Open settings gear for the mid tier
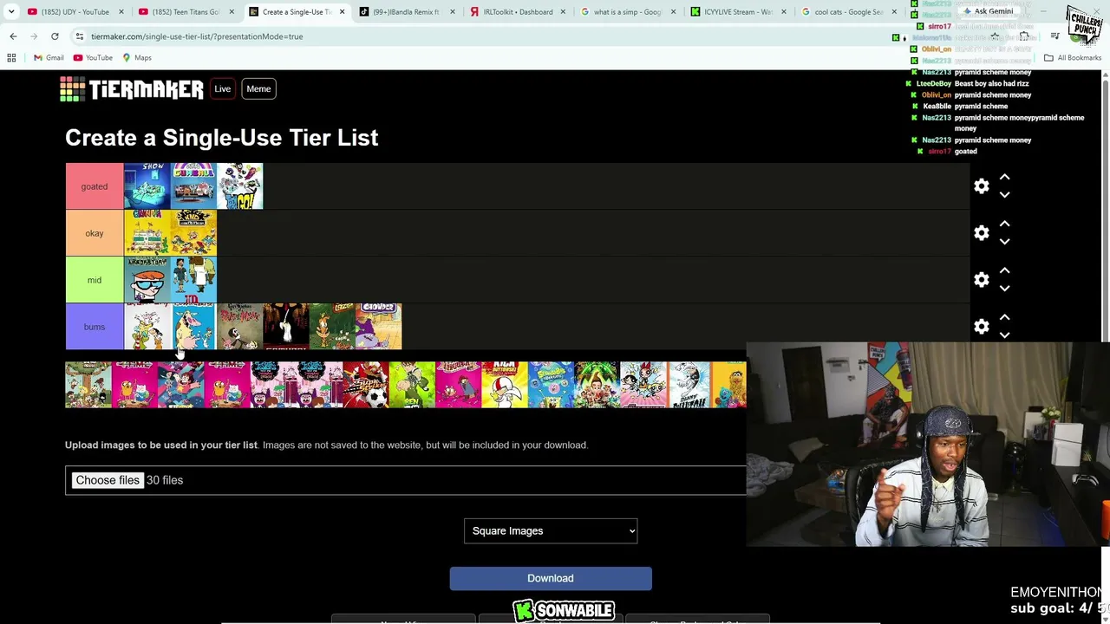This screenshot has height=624, width=1110. point(982,280)
